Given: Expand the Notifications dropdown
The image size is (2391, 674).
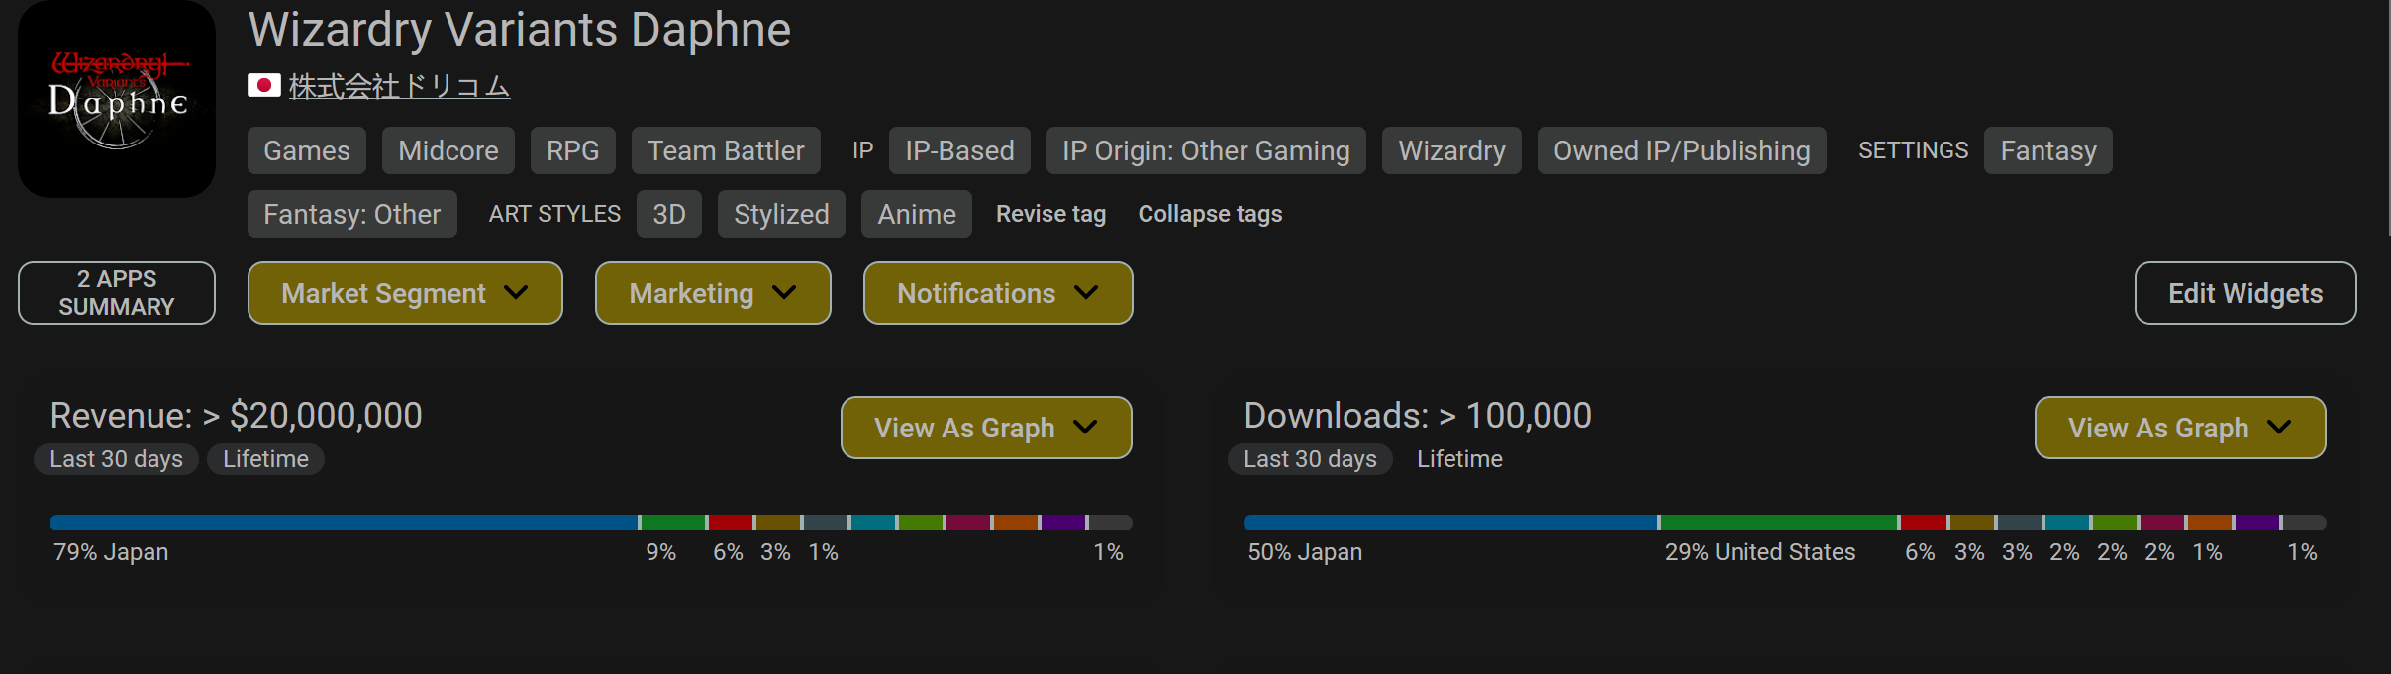Looking at the screenshot, I should [x=998, y=293].
